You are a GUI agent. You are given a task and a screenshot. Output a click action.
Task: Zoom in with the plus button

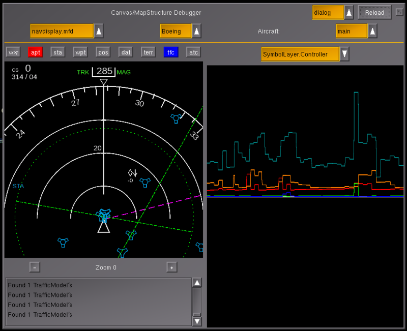point(173,267)
